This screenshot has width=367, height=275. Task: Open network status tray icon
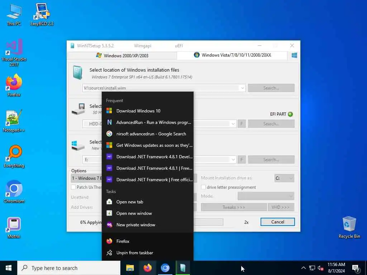312,268
